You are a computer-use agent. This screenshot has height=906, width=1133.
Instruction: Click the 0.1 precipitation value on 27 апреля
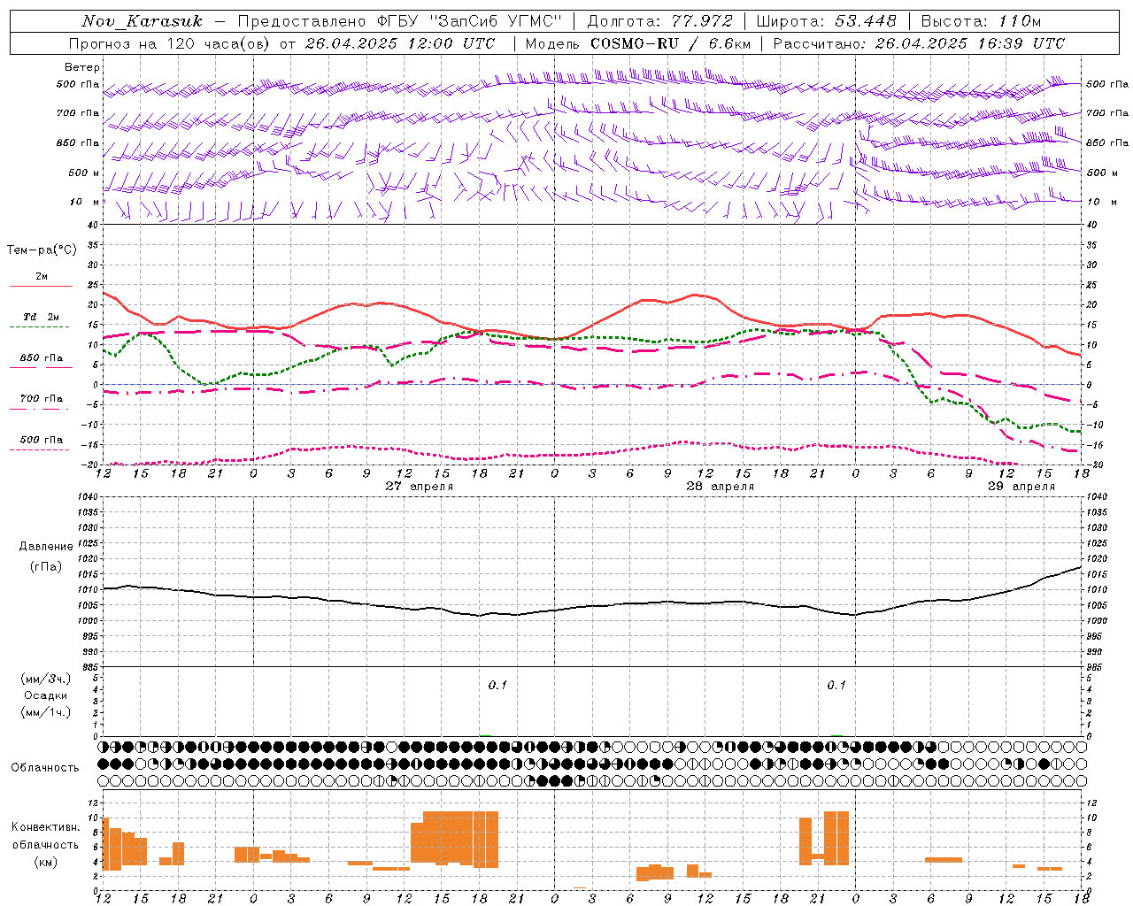point(497,686)
